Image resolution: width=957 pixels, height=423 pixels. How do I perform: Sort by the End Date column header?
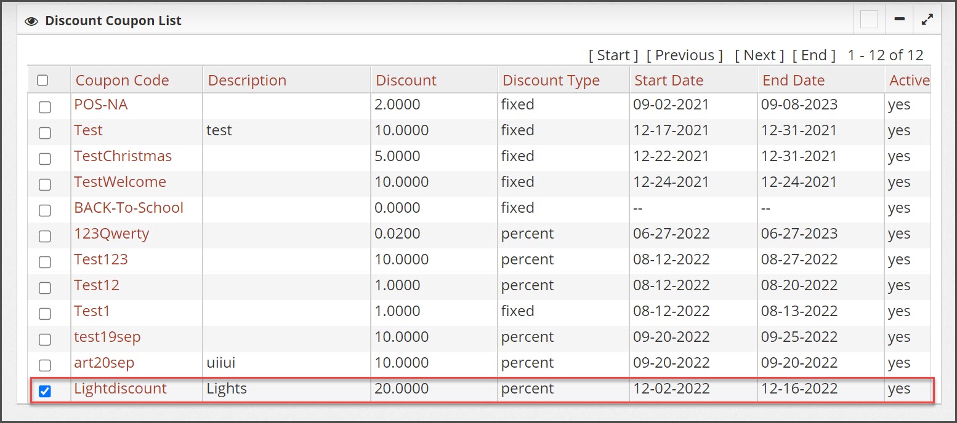793,81
